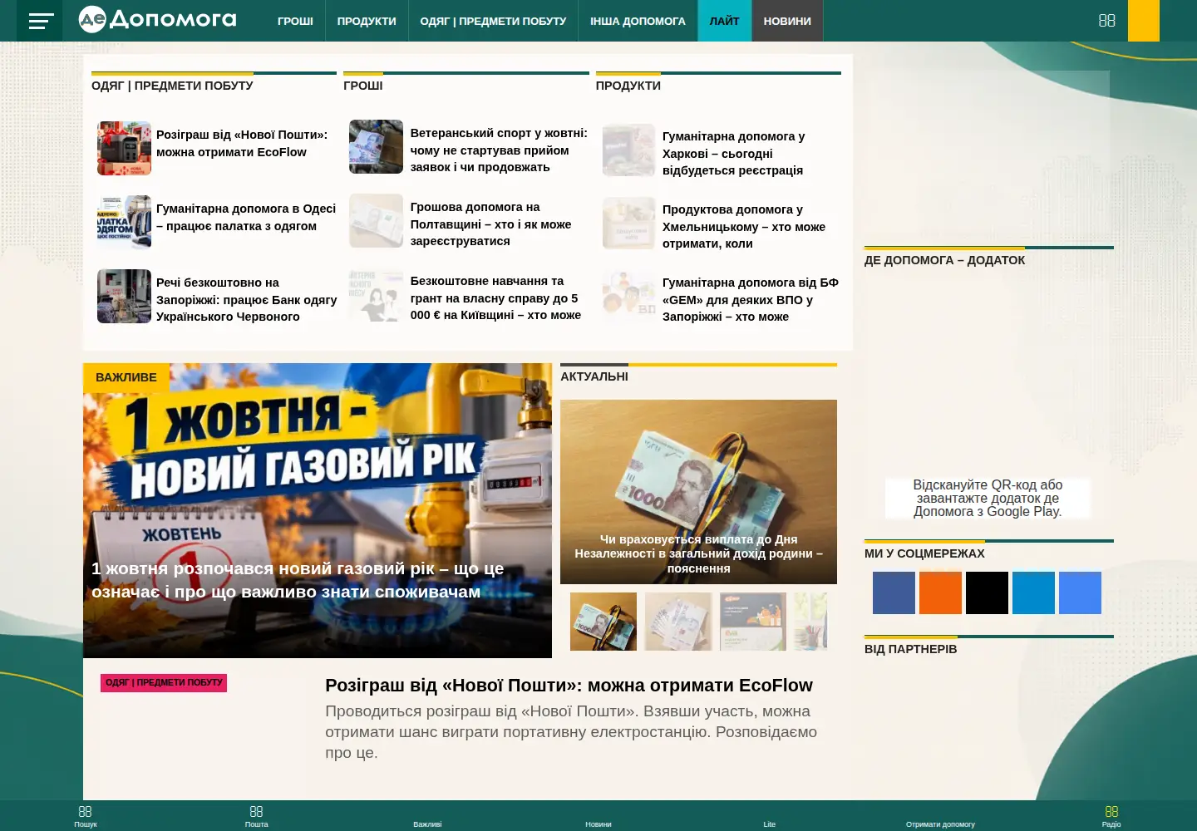
Task: Click Новини in the bottom bar
Action: (x=598, y=824)
